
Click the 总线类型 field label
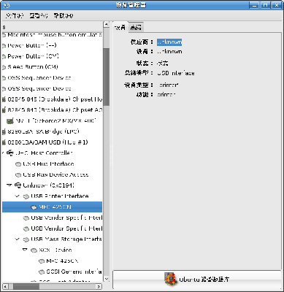139,73
